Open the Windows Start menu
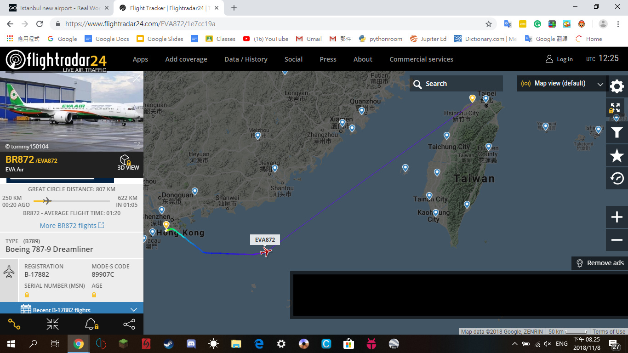This screenshot has height=353, width=628. 11,343
